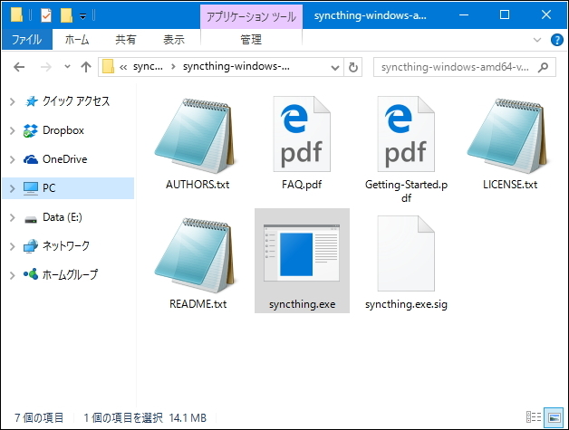Select the FAQ.pdf file icon
This screenshot has height=430, width=569.
tap(302, 134)
